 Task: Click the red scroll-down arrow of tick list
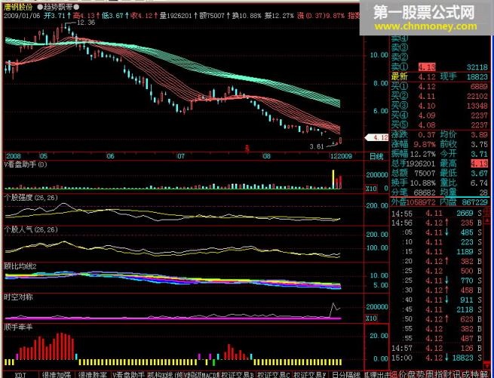487,365
